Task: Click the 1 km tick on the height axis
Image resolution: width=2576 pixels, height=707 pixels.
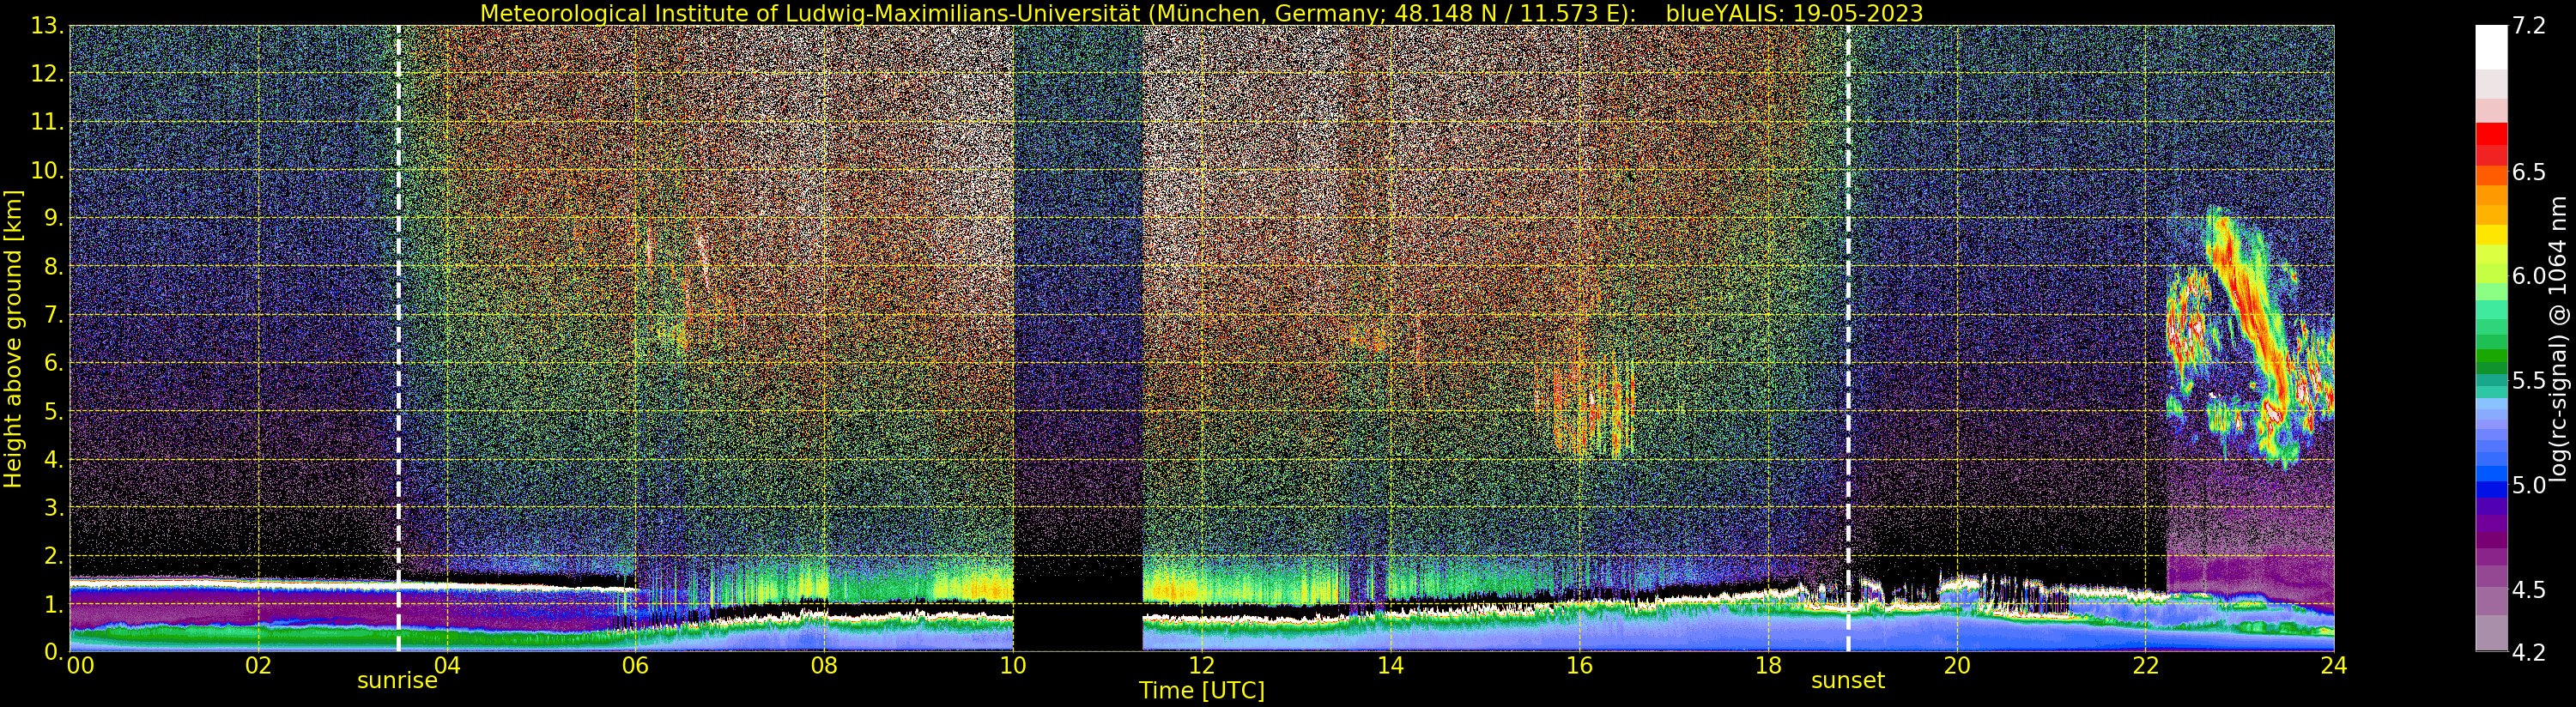Action: click(53, 604)
